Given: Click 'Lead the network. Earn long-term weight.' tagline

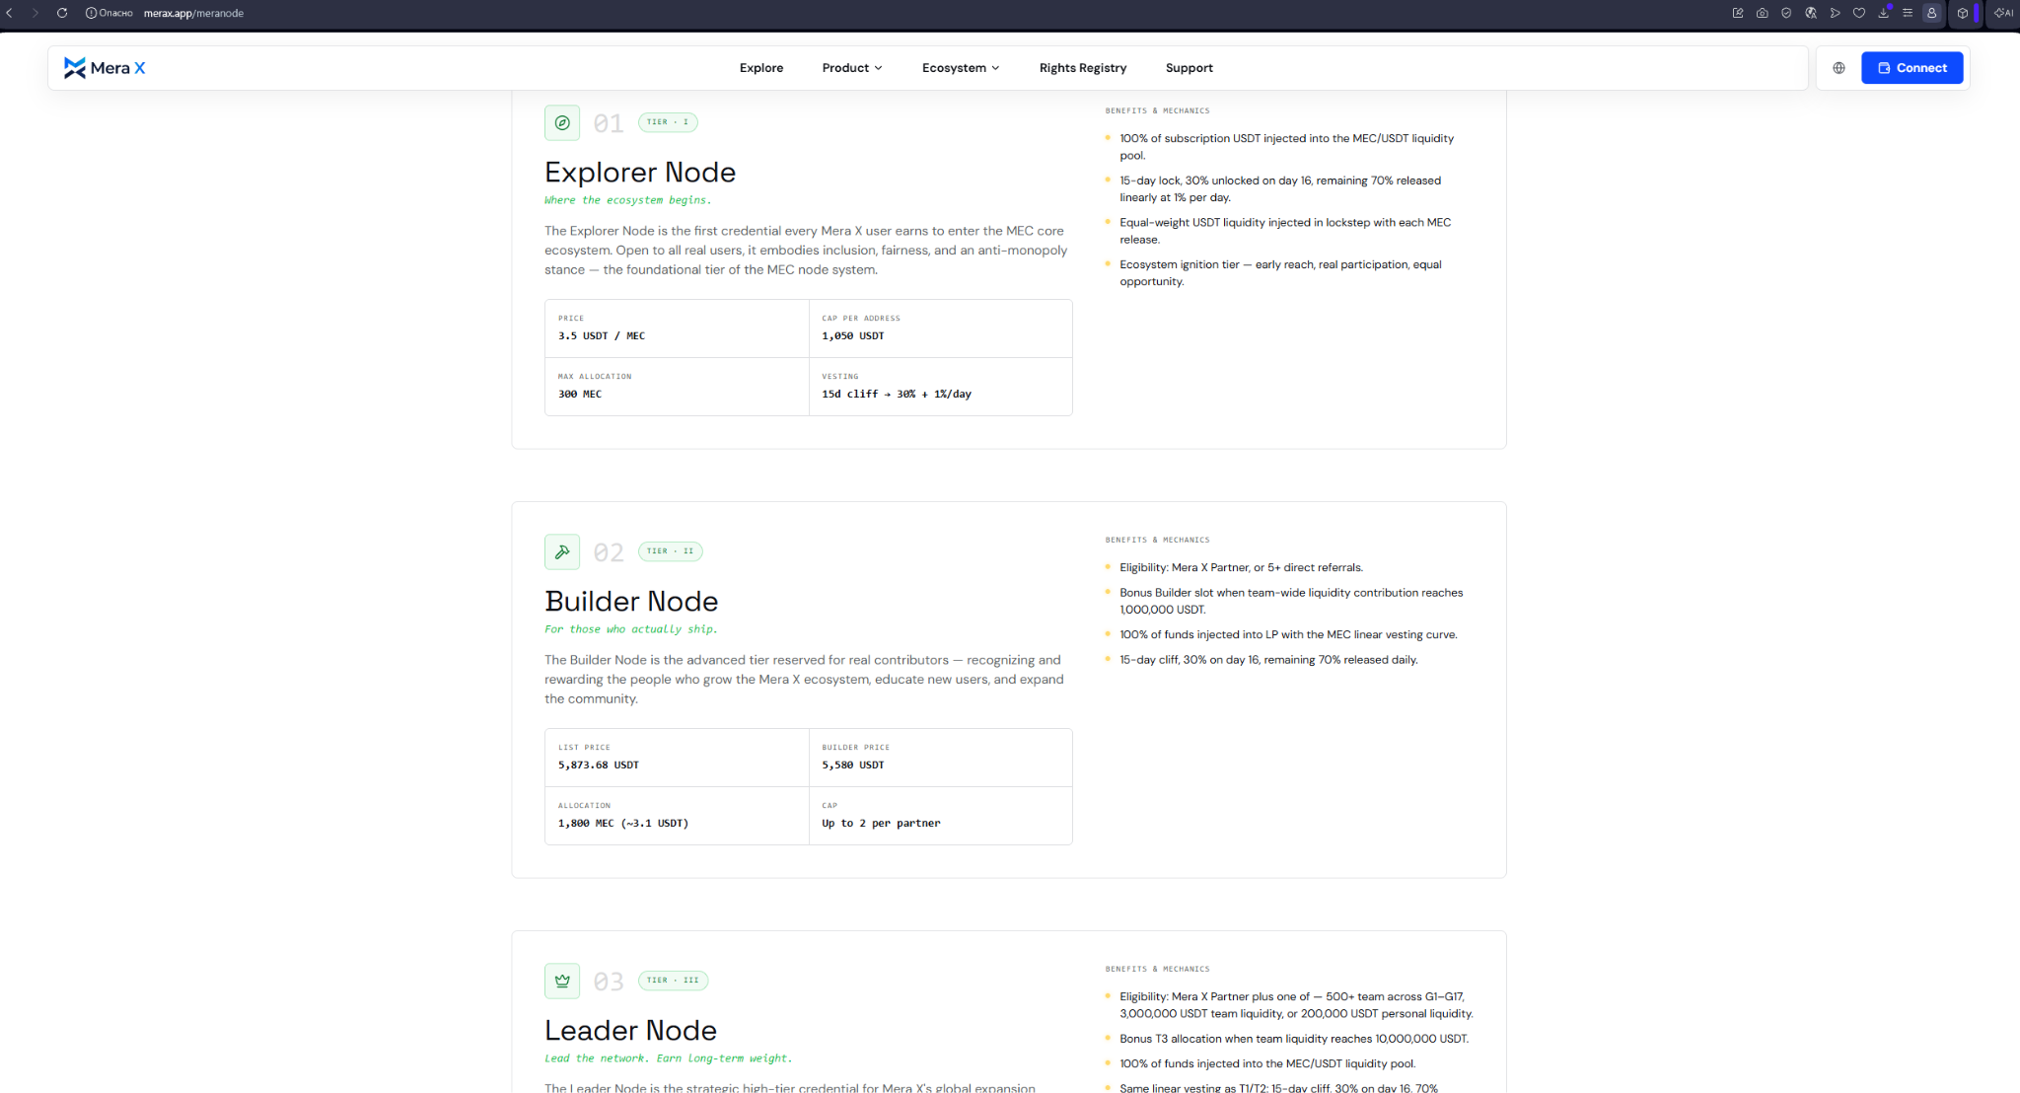Looking at the screenshot, I should click(x=668, y=1058).
